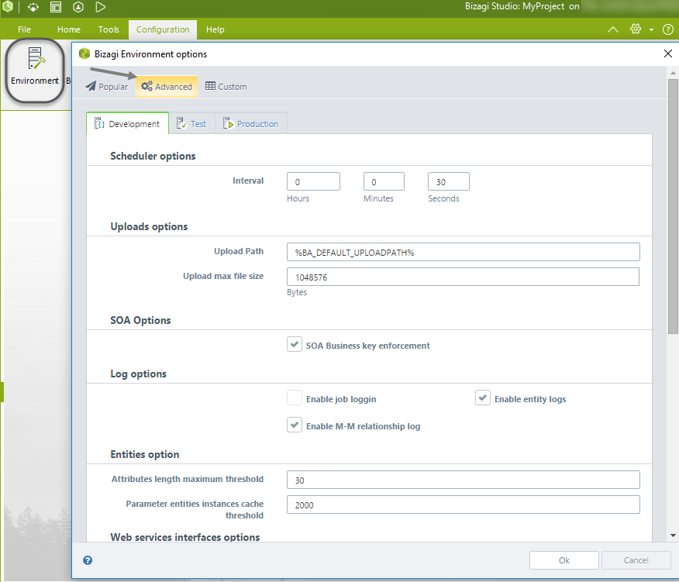Toggle Enable M-M relationship log checkbox
The height and width of the screenshot is (582, 679).
click(x=295, y=425)
